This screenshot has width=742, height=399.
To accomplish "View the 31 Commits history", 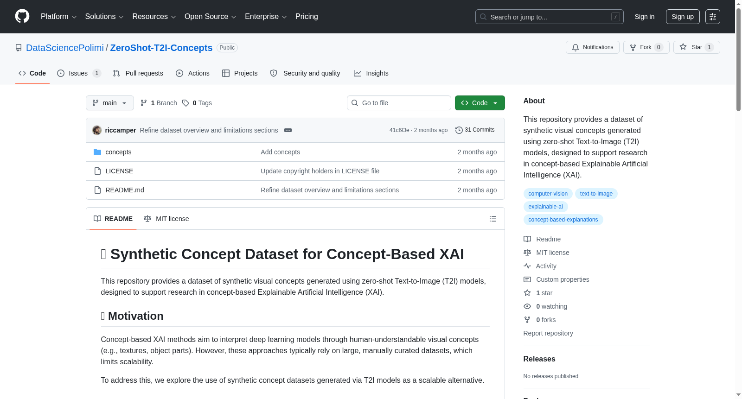I will pyautogui.click(x=475, y=130).
